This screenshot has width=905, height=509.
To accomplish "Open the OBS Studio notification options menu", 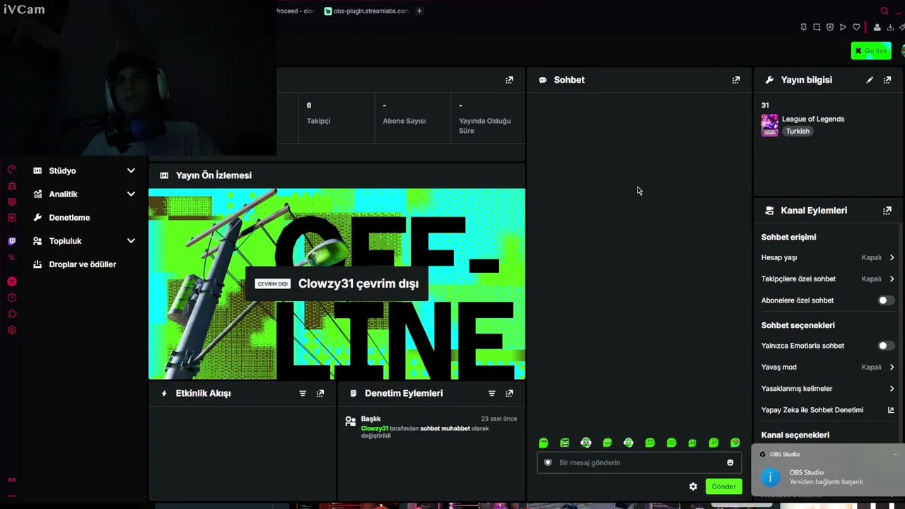I will (895, 454).
